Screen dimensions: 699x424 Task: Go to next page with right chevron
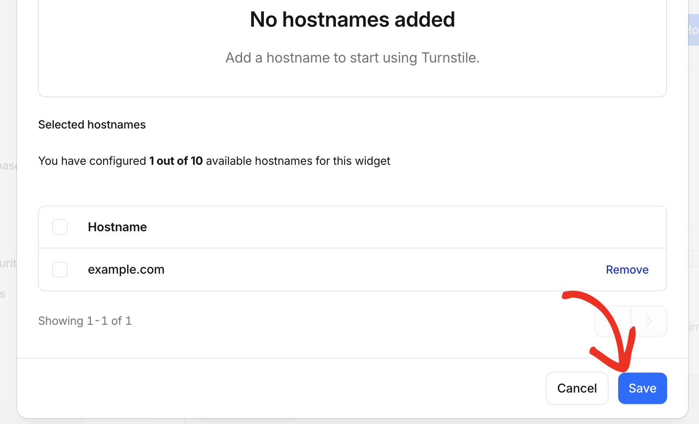point(649,321)
